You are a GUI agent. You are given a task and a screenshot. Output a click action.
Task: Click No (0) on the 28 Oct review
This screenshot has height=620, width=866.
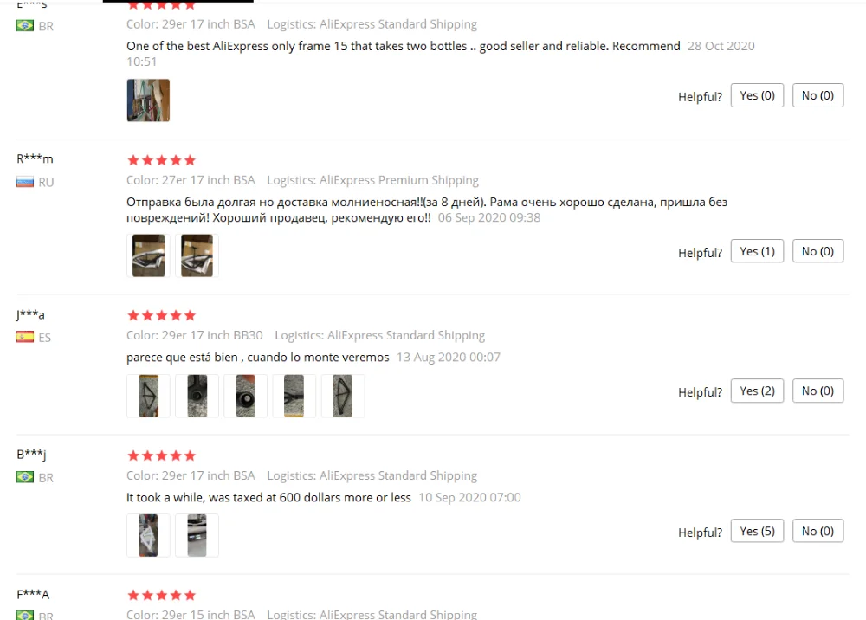(x=818, y=95)
